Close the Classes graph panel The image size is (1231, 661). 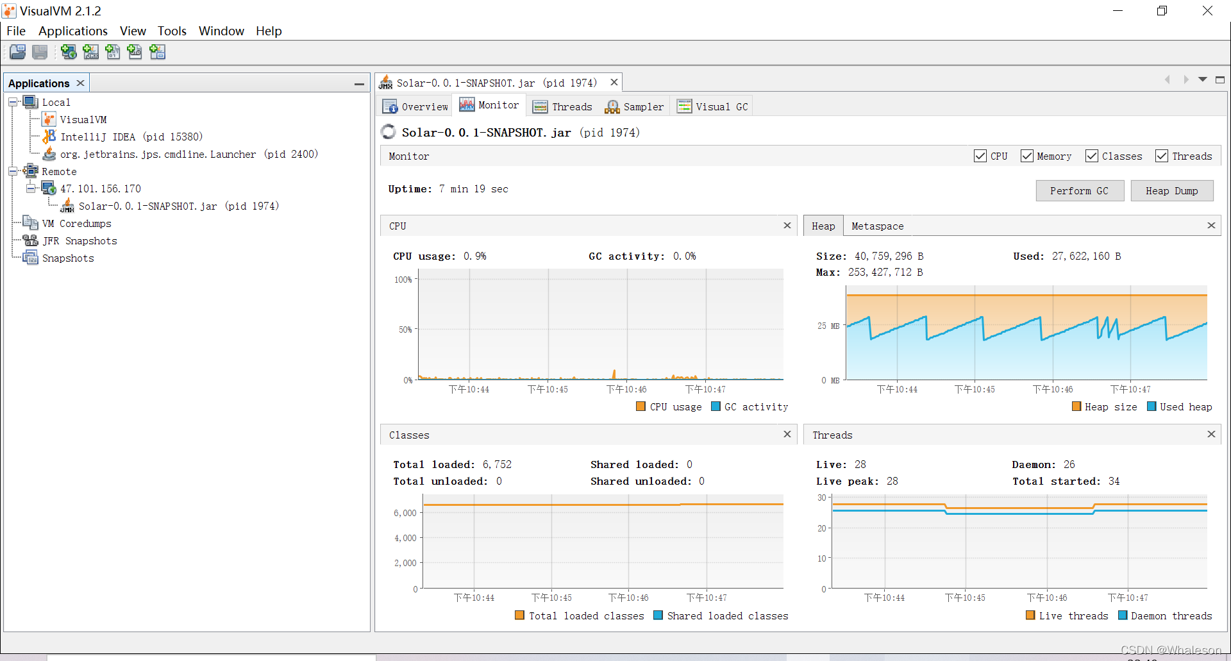tap(787, 435)
